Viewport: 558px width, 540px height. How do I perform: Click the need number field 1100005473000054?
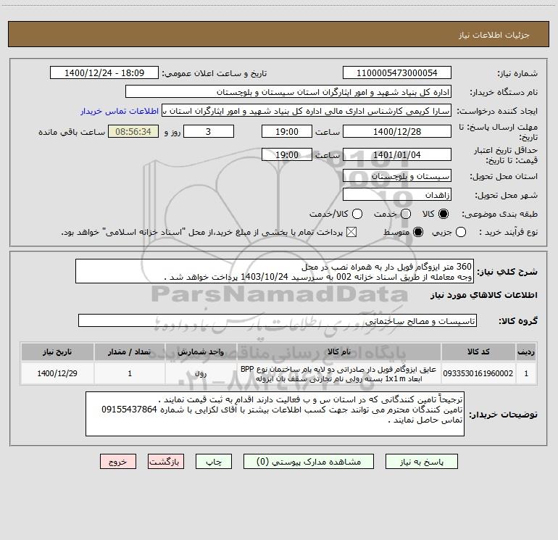pyautogui.click(x=397, y=73)
